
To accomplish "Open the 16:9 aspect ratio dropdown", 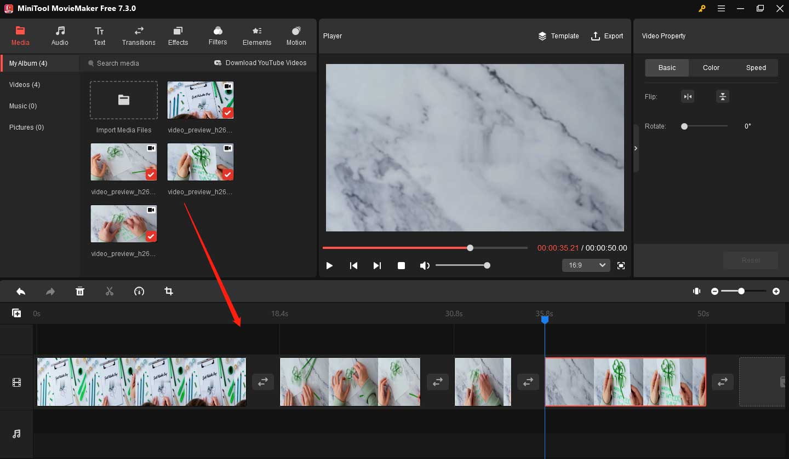I will click(586, 265).
